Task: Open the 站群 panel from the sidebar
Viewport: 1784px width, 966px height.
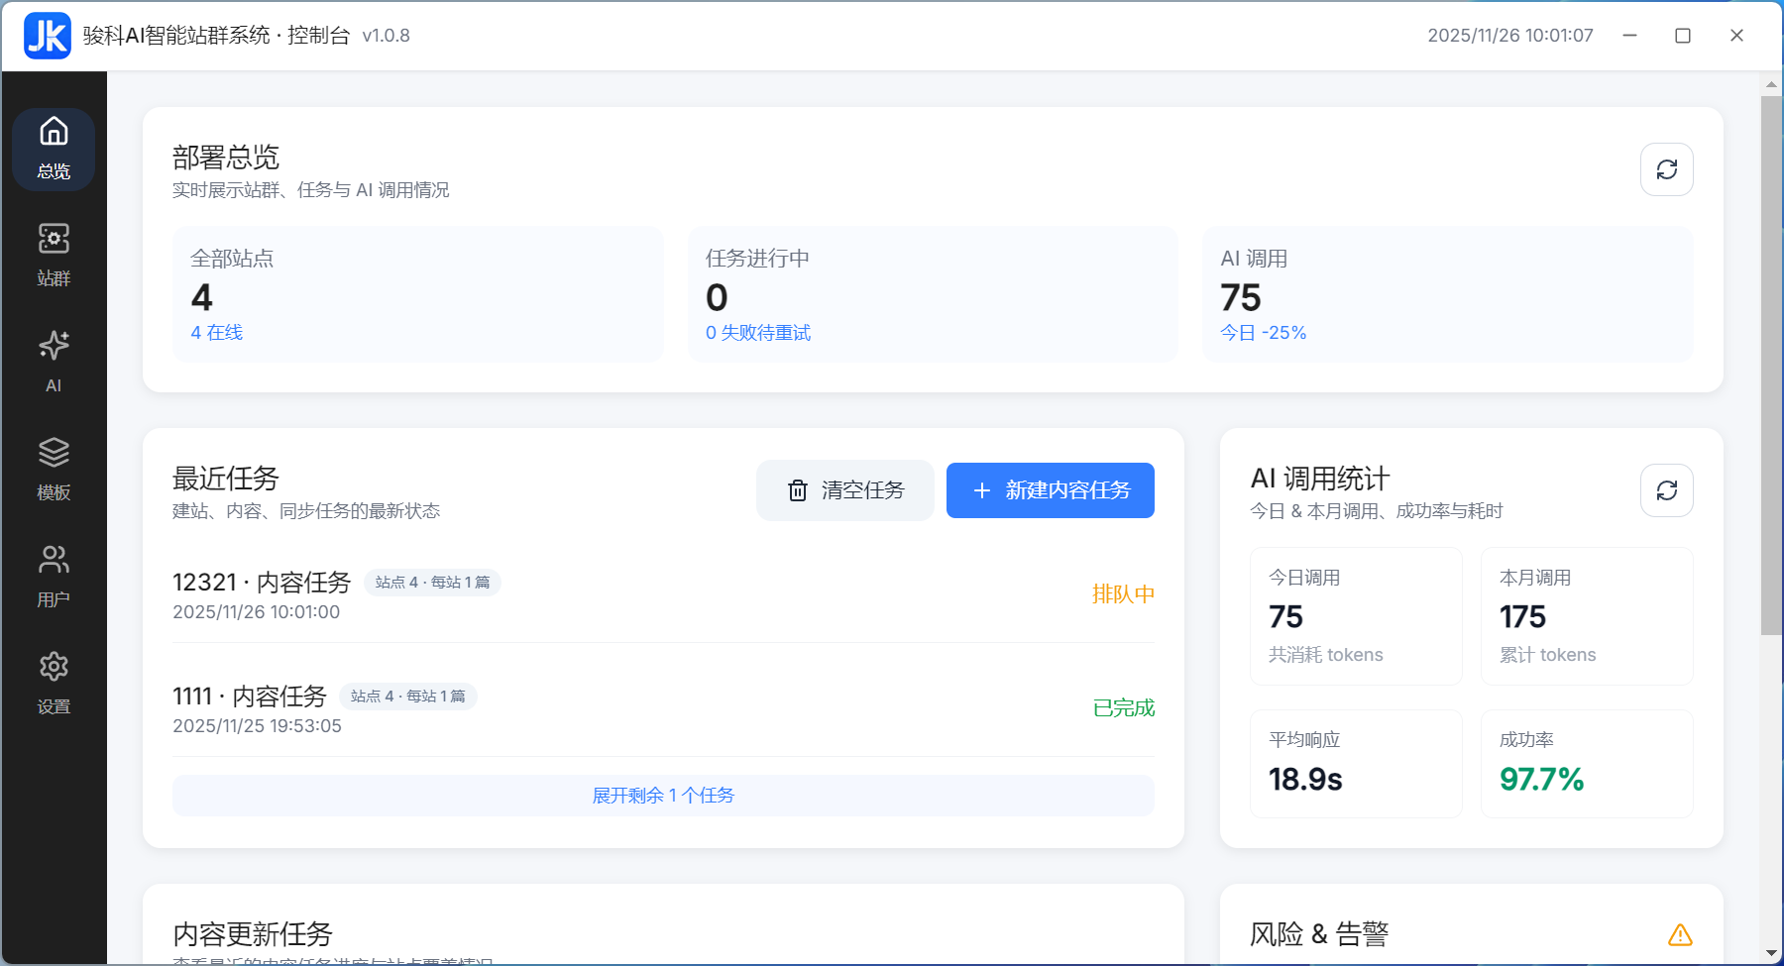Action: [x=53, y=256]
